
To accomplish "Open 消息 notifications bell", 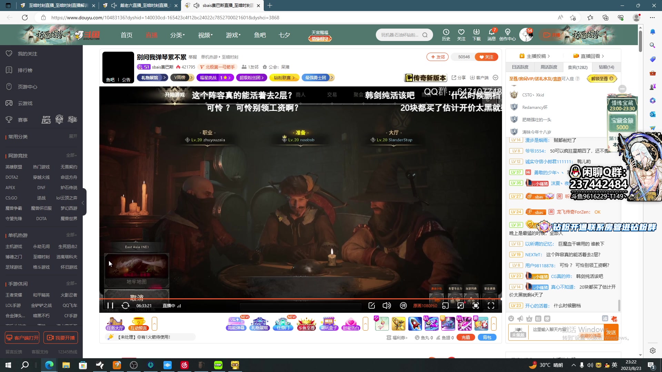I will tap(492, 35).
